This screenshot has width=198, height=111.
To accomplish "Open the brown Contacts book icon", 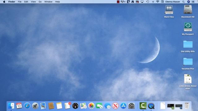I will [51, 106].
